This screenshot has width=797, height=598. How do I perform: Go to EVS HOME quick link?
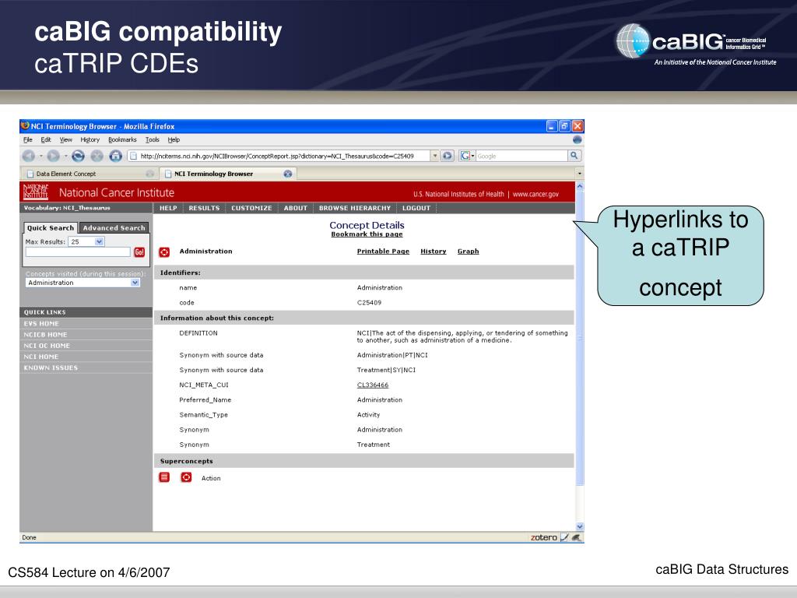point(41,323)
